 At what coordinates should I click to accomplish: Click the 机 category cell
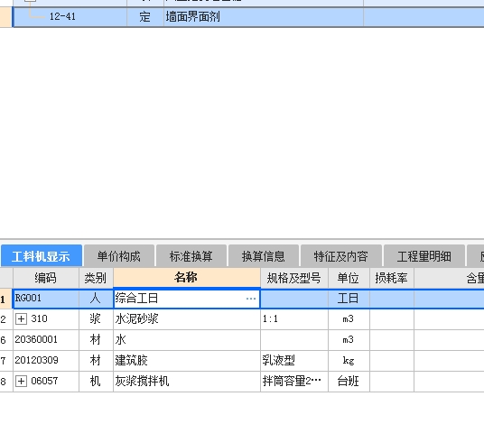coord(96,382)
